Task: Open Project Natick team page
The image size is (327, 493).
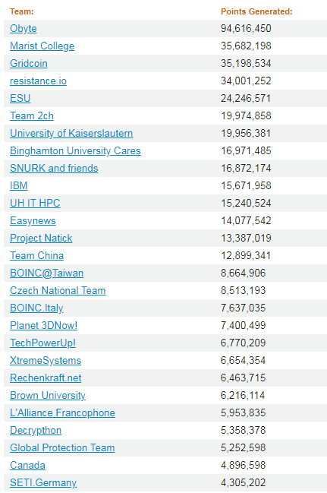Action: point(41,239)
